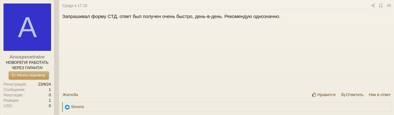Image resolution: width=394 pixels, height=115 pixels.
Task: Report the post using Жалоба
Action: [x=70, y=94]
